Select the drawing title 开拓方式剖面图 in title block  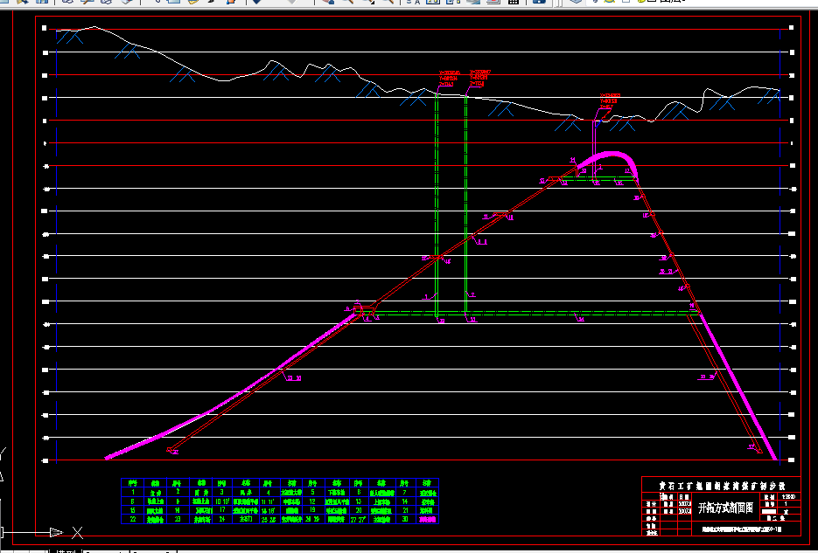[x=724, y=508]
